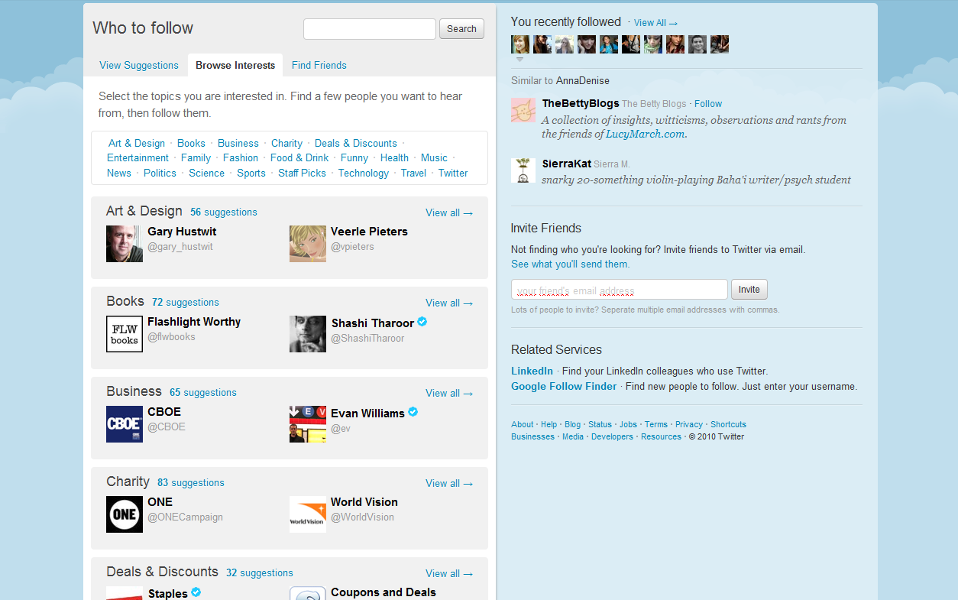
Task: Click the verified badge next to Evan Williams
Action: click(x=413, y=412)
